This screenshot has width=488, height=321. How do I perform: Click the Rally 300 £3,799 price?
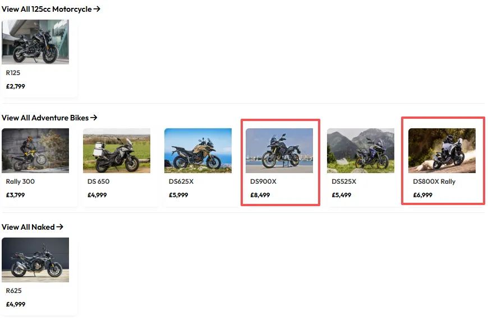15,195
